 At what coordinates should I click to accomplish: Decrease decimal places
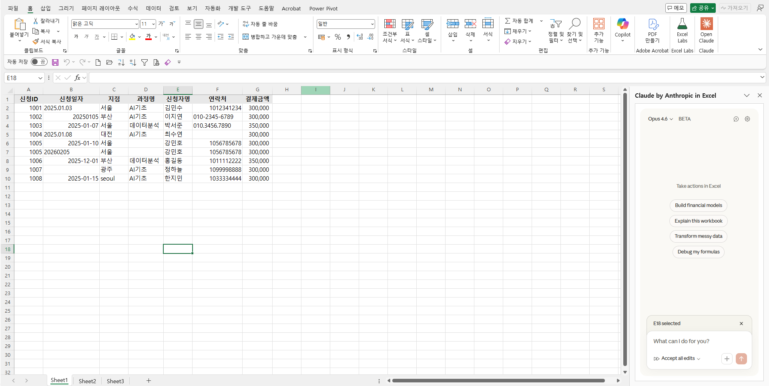click(370, 37)
